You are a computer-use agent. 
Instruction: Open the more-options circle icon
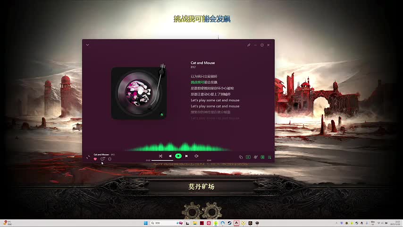point(110,159)
